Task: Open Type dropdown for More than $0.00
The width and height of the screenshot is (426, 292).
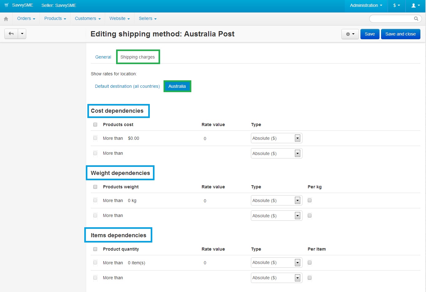Action: 276,138
